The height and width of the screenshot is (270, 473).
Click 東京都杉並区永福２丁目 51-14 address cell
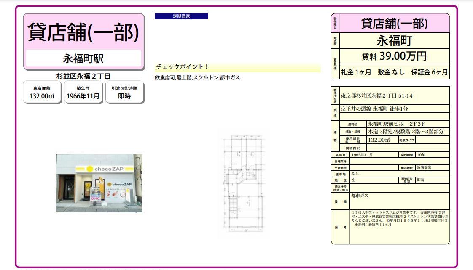point(394,96)
